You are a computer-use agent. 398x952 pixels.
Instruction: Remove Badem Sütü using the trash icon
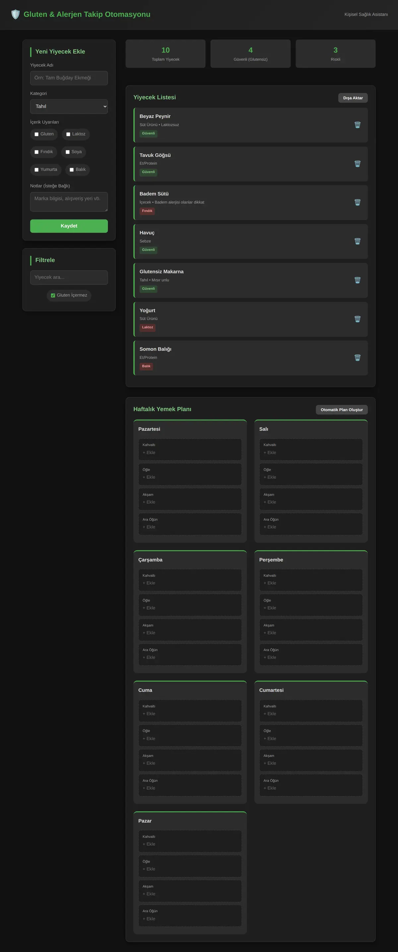358,202
